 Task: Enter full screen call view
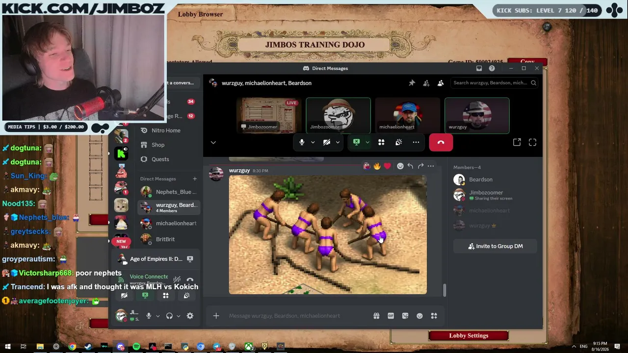[x=532, y=142]
